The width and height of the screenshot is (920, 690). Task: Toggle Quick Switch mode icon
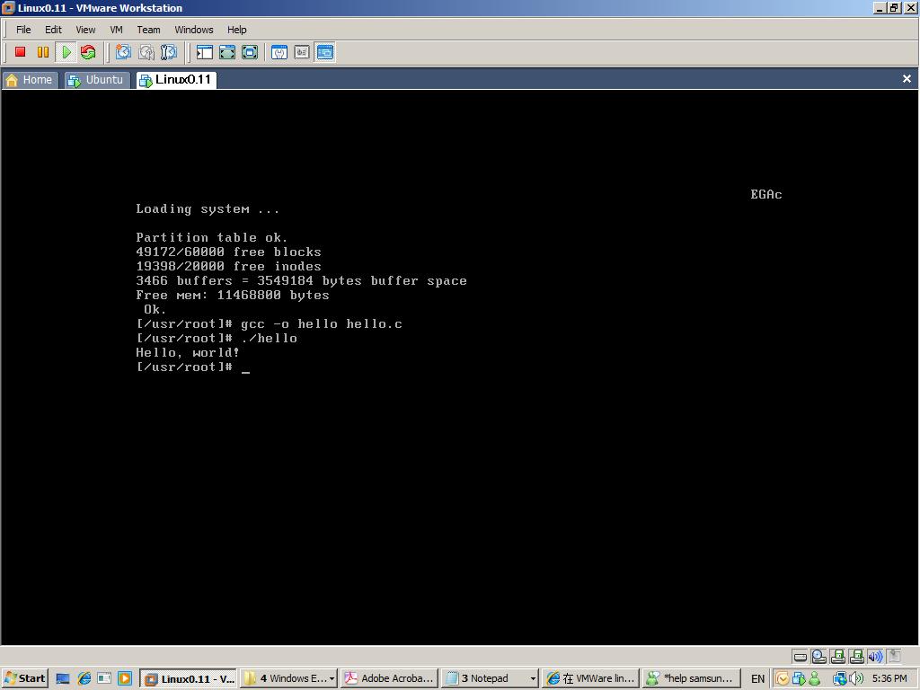[x=250, y=52]
